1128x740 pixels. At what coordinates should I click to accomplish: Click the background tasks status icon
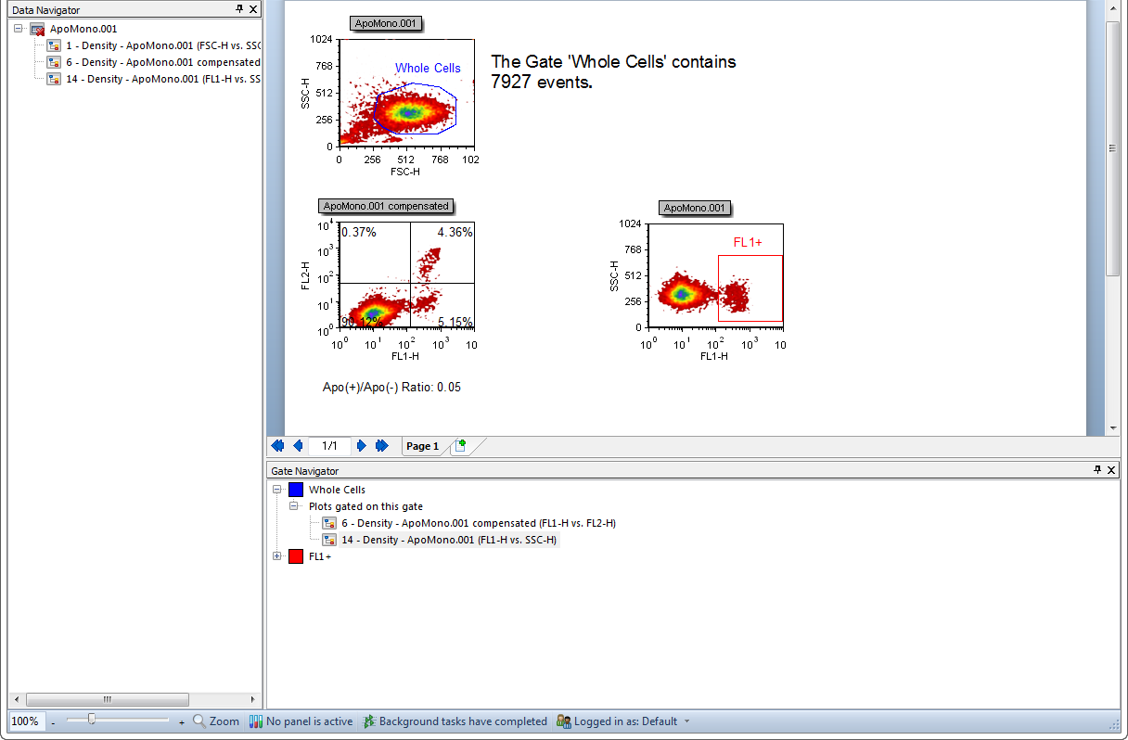pyautogui.click(x=368, y=721)
